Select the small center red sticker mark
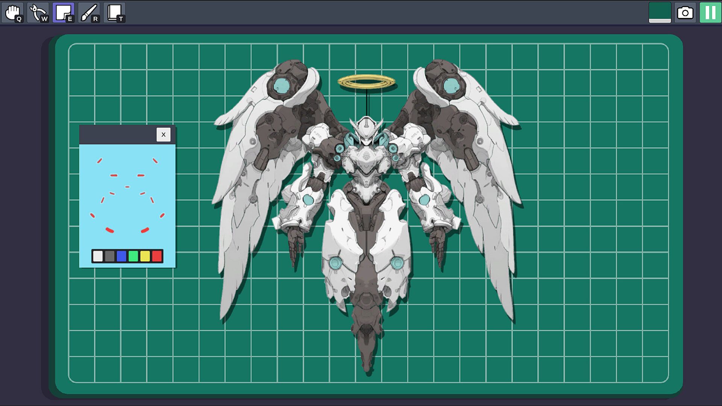722x406 pixels. coord(127,187)
